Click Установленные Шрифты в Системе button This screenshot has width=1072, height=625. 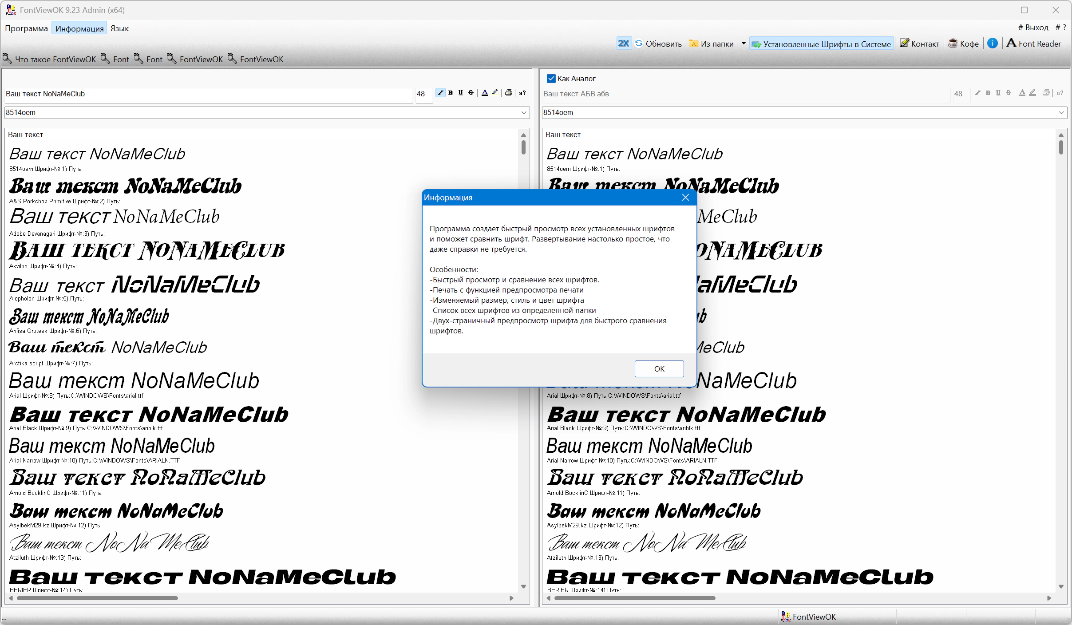pyautogui.click(x=822, y=44)
